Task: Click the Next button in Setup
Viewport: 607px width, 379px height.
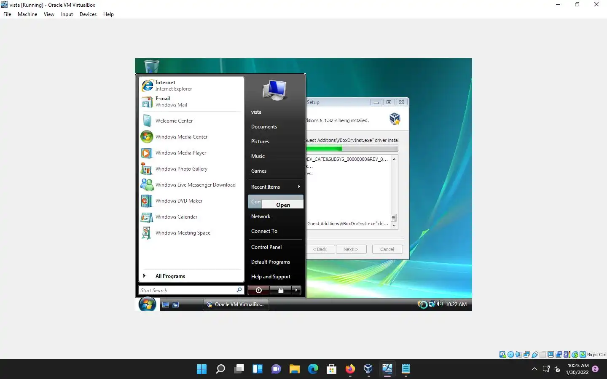Action: point(351,249)
